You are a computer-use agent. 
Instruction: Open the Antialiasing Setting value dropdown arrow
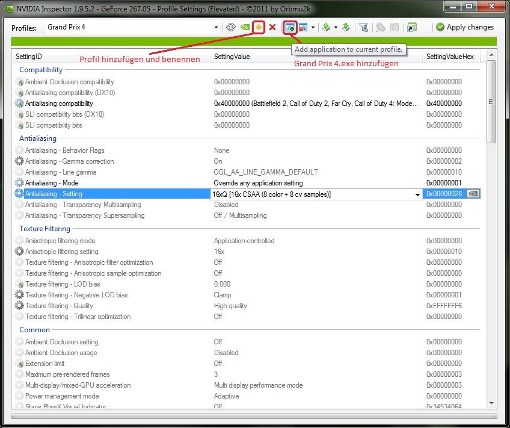tap(417, 194)
